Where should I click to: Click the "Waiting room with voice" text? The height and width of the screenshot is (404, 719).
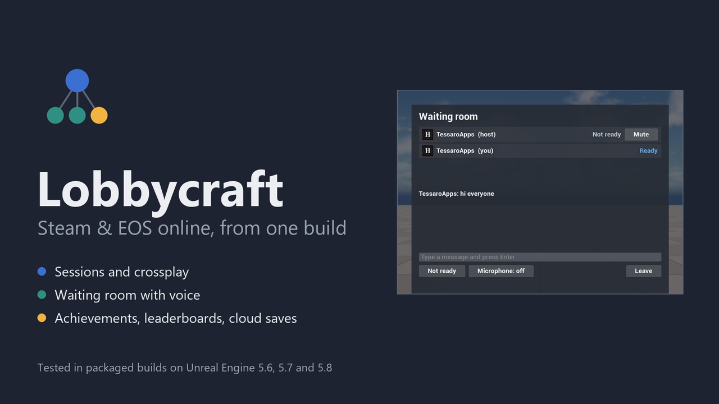tap(128, 295)
